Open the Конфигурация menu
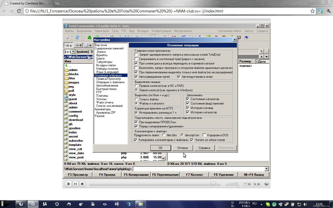The image size is (333, 208). click(161, 31)
